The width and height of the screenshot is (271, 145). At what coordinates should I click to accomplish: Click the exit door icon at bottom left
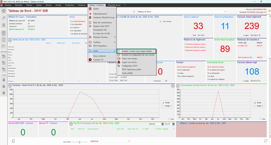point(13,141)
